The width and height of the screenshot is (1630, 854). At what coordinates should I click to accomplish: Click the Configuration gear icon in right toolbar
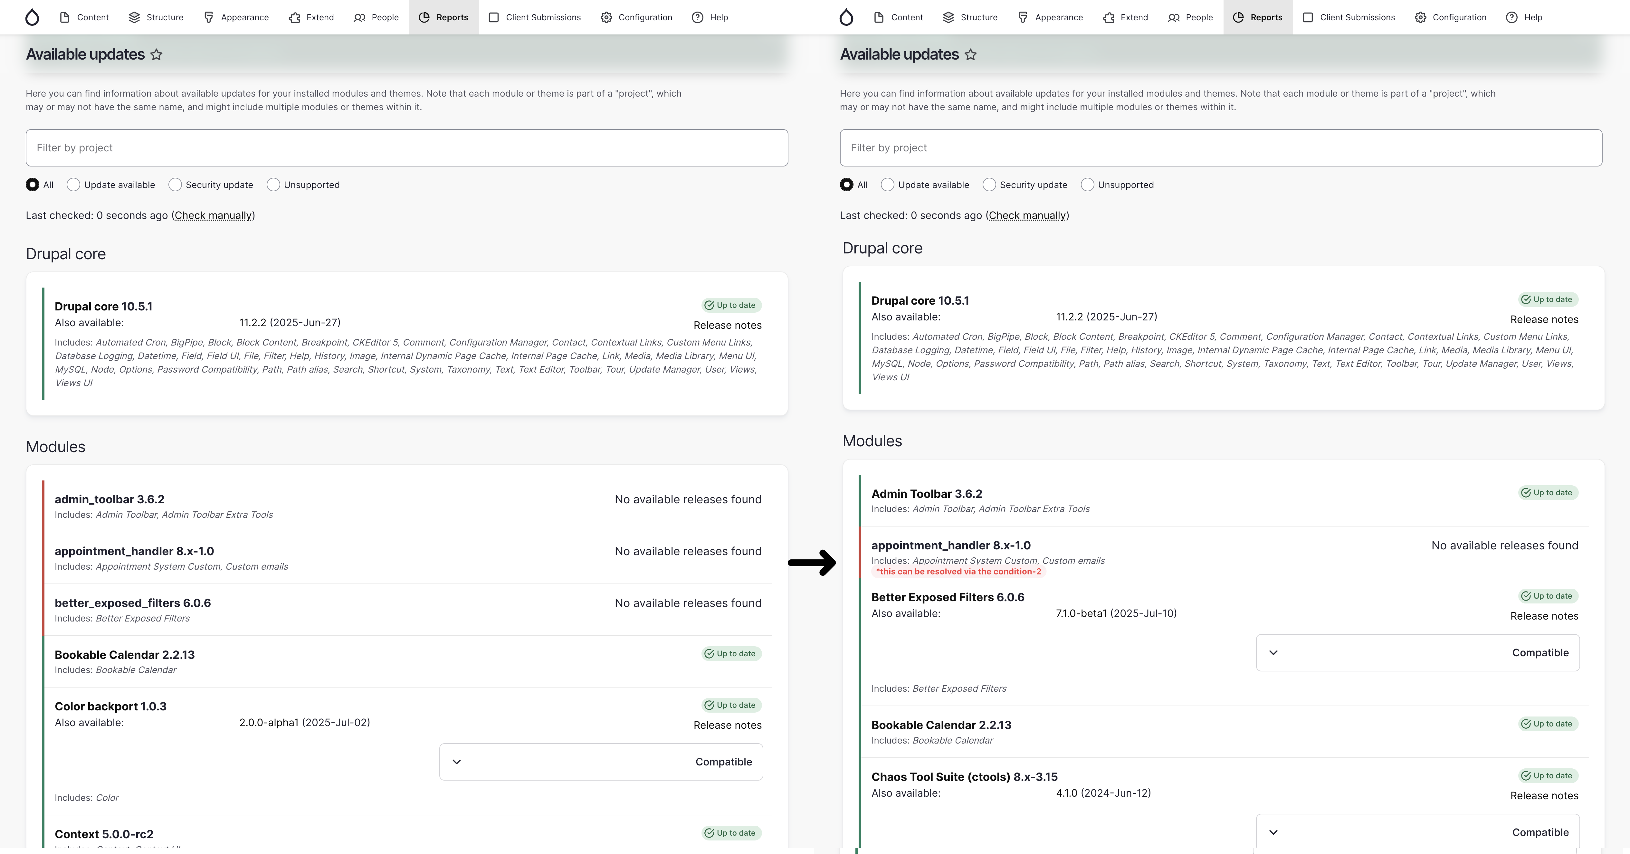tap(1421, 17)
